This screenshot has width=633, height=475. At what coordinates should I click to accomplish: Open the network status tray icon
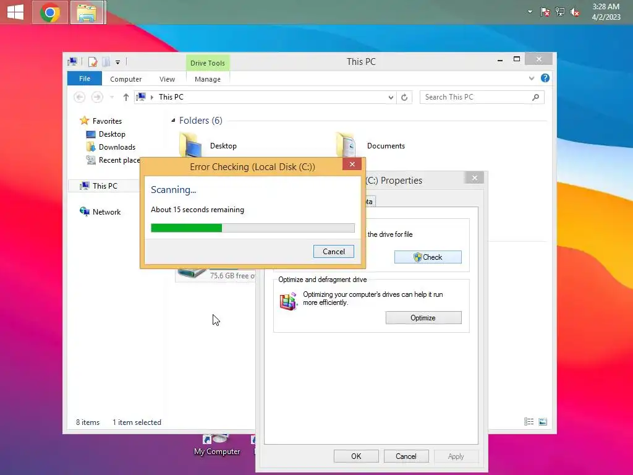560,12
